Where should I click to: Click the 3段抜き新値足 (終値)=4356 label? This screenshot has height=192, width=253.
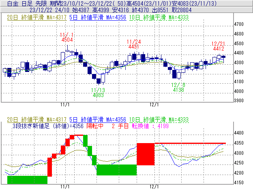pyautogui.click(x=48, y=126)
